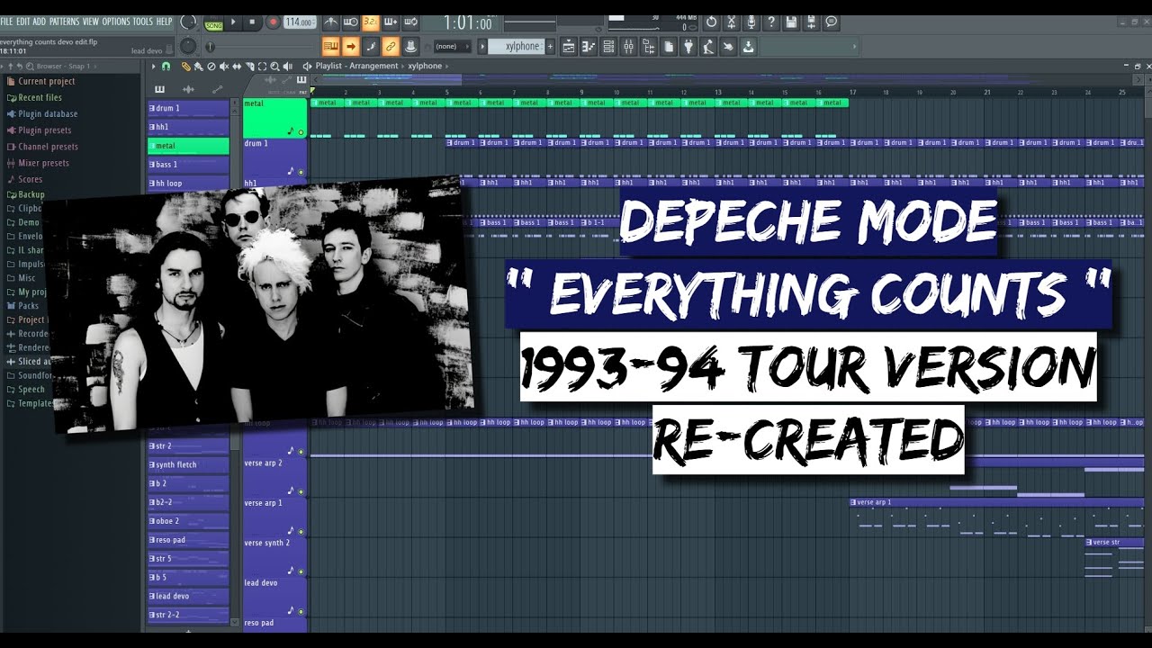Select the bass 1 pattern in picker
1152x648 pixels.
tap(188, 165)
